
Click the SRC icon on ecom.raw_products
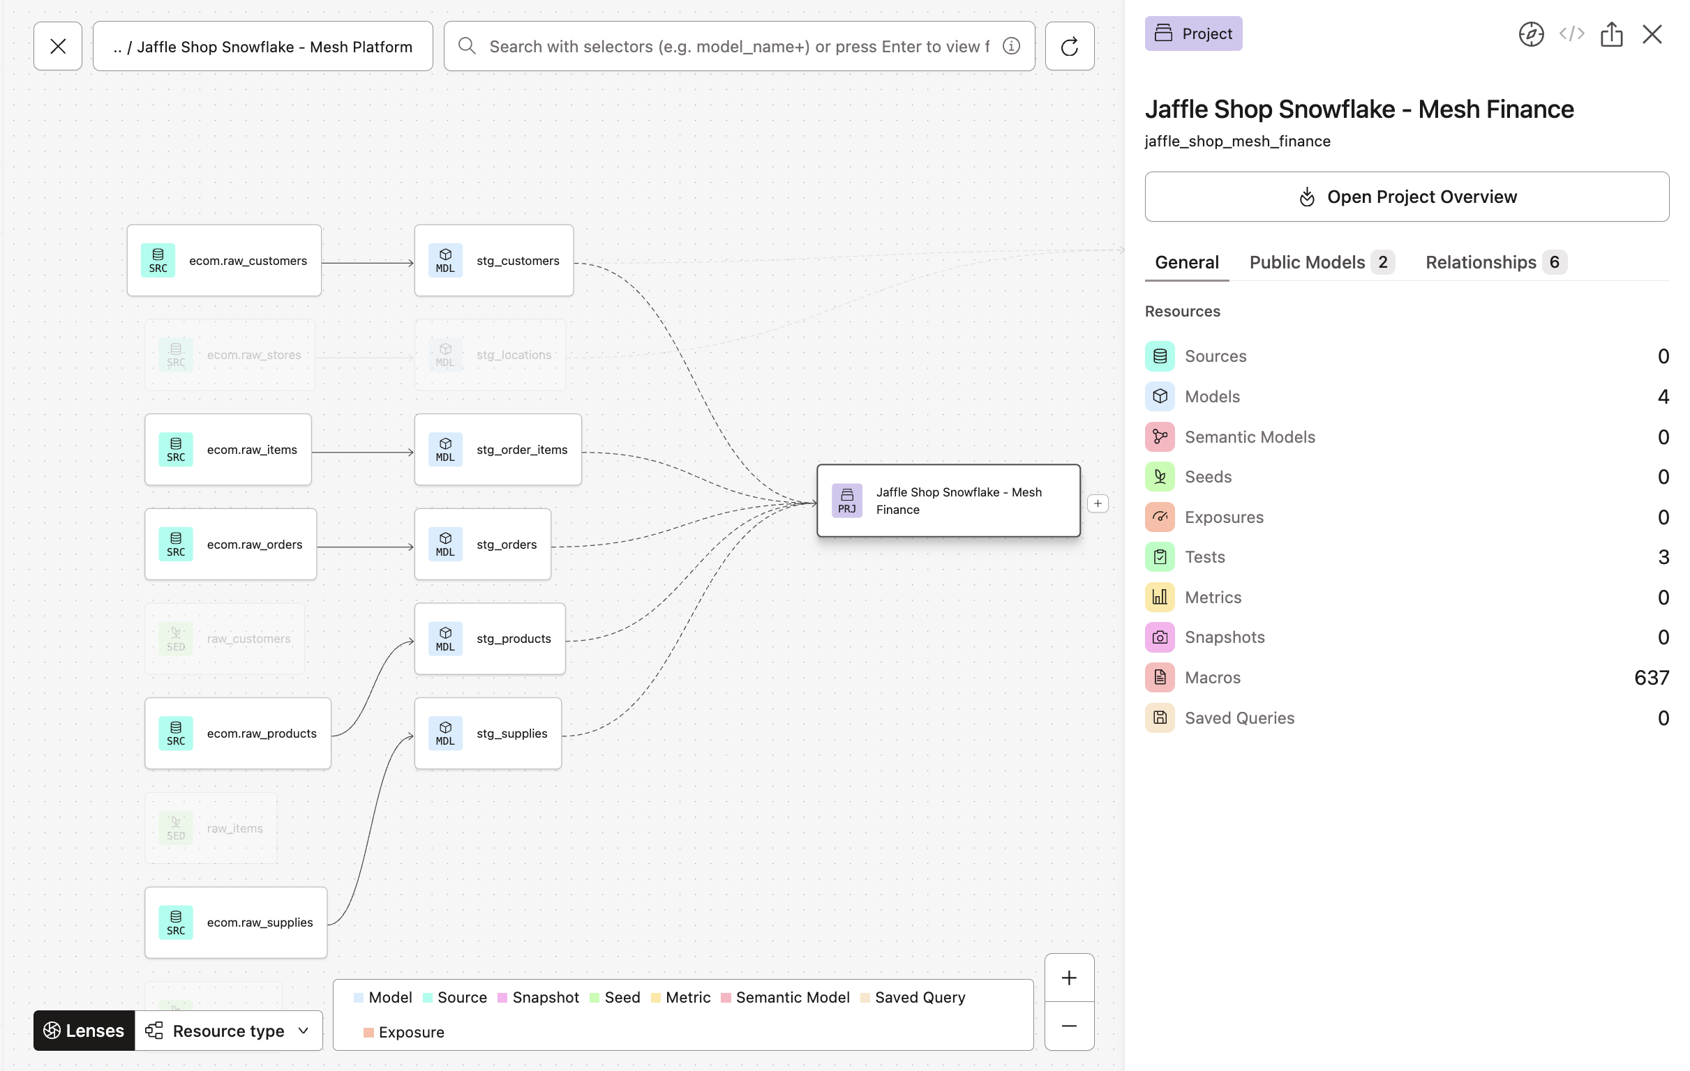click(x=175, y=734)
